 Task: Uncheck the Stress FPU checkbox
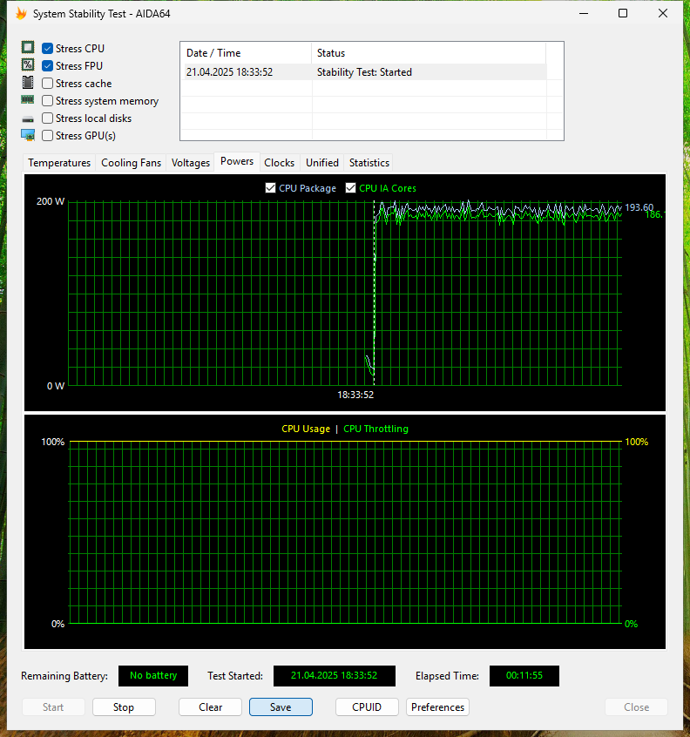click(x=47, y=66)
